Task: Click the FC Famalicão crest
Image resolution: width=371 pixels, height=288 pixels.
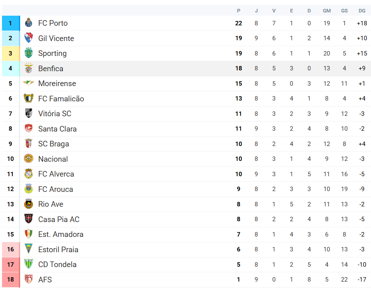Action: click(x=29, y=99)
